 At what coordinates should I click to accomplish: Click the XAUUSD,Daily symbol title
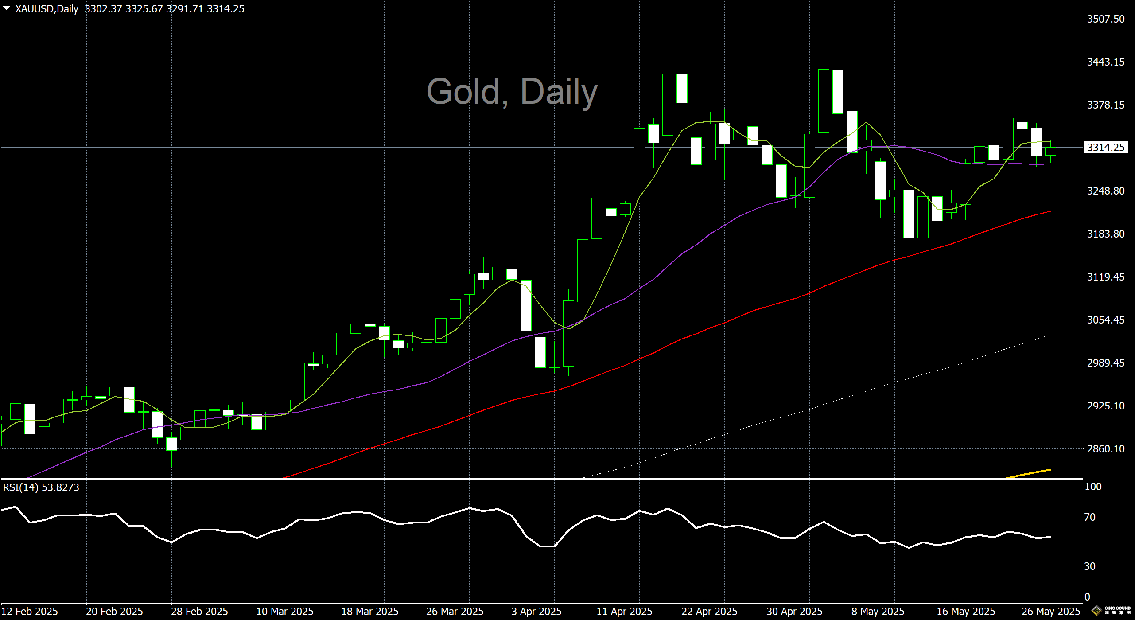point(47,9)
